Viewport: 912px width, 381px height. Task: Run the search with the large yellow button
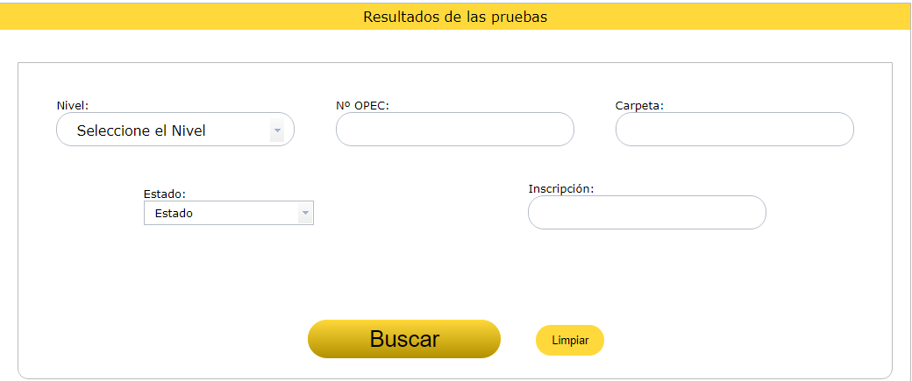[403, 339]
